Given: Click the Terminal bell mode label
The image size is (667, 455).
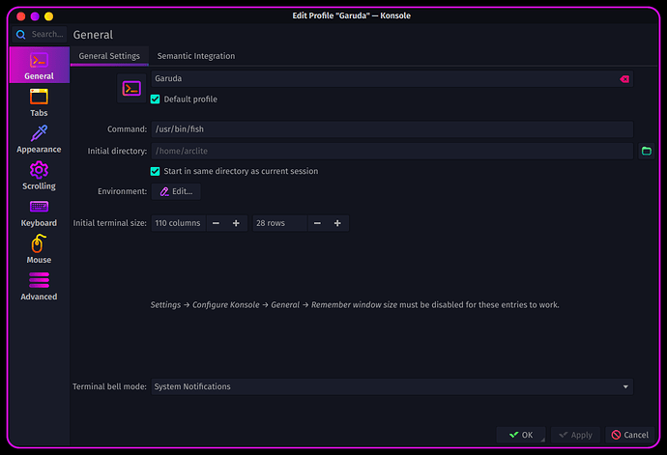Looking at the screenshot, I should (x=109, y=386).
